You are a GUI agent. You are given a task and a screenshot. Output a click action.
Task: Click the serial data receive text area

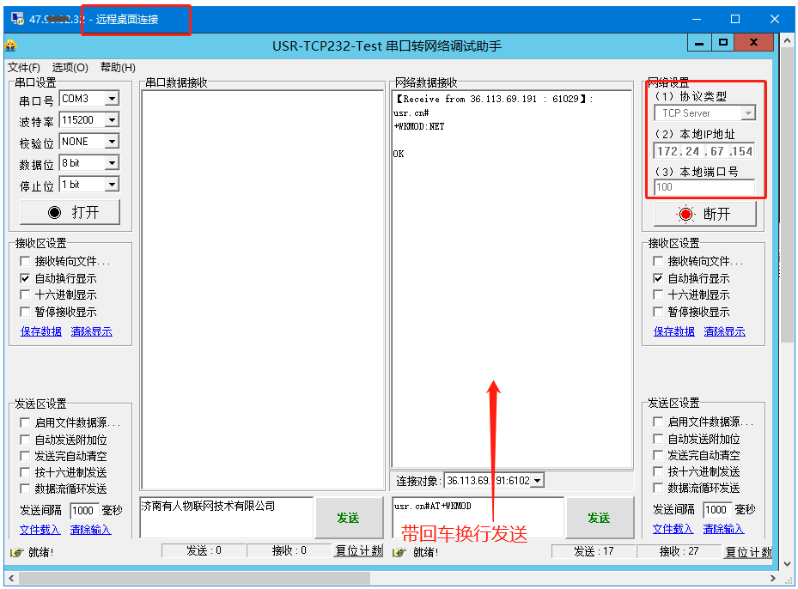[x=263, y=290]
